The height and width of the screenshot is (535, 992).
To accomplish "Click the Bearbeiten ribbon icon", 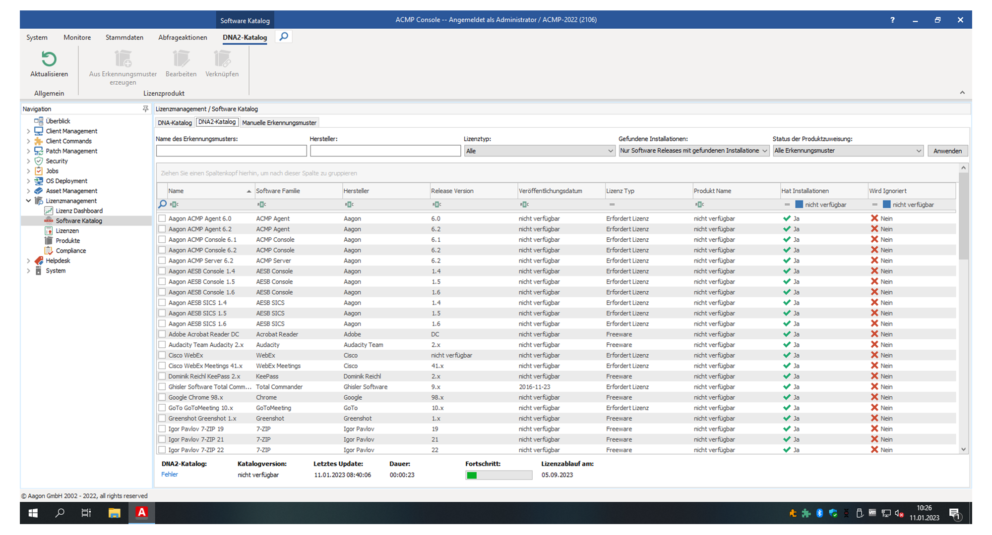I will point(181,59).
